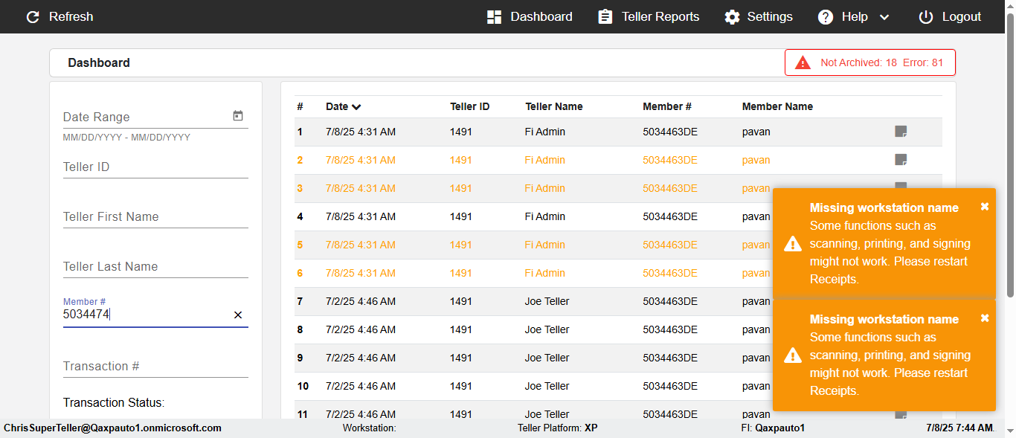This screenshot has width=1016, height=438.
Task: Click the Logout power icon
Action: [925, 17]
